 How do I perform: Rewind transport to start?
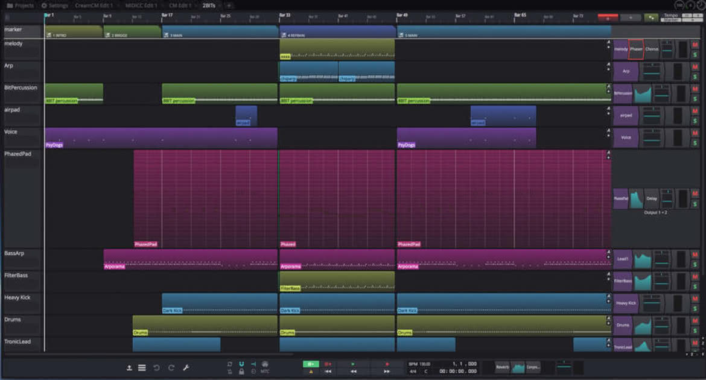328,372
